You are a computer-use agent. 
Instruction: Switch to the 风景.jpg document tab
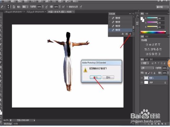pos(35,12)
